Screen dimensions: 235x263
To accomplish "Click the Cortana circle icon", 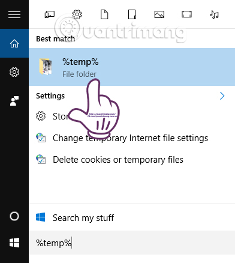I will pyautogui.click(x=14, y=216).
